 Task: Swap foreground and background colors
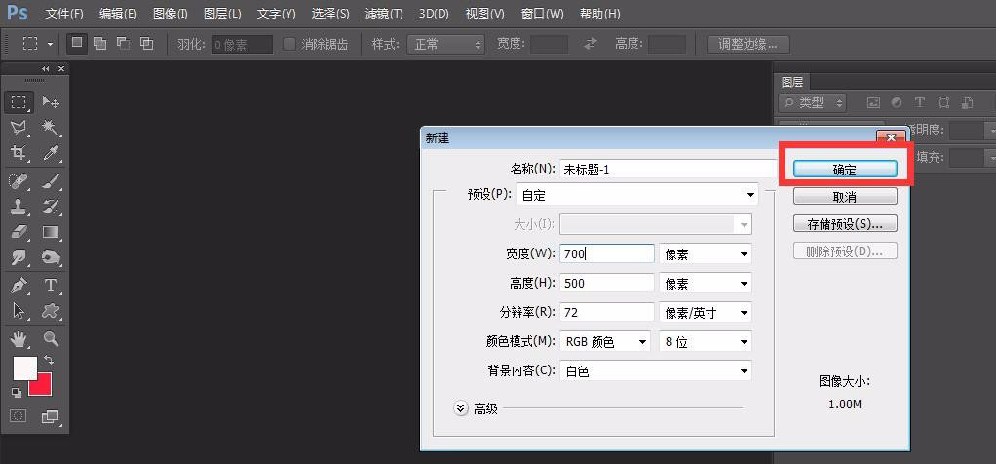click(x=49, y=361)
